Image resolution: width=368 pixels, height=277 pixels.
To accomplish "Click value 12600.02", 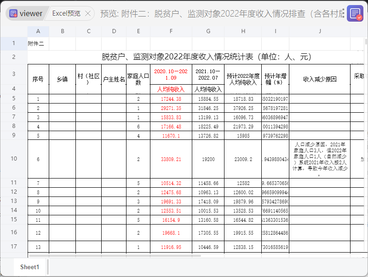I will (243, 192).
